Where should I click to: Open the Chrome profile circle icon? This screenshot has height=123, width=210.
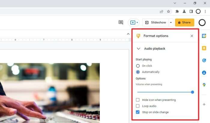point(198,11)
